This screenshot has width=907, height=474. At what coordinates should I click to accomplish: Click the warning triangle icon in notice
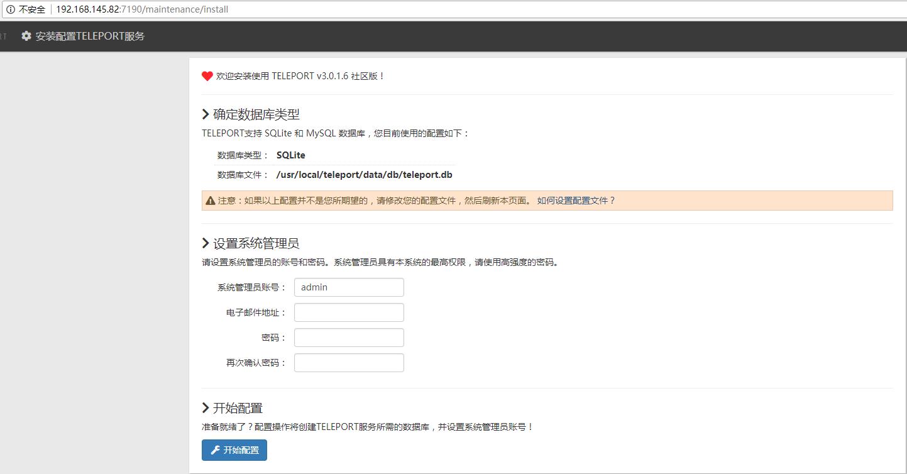(211, 201)
